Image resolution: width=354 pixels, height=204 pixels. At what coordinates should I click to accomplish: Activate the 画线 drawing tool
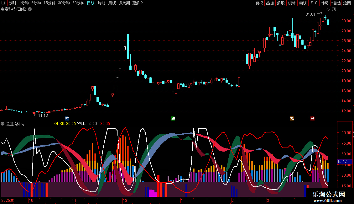303,3
